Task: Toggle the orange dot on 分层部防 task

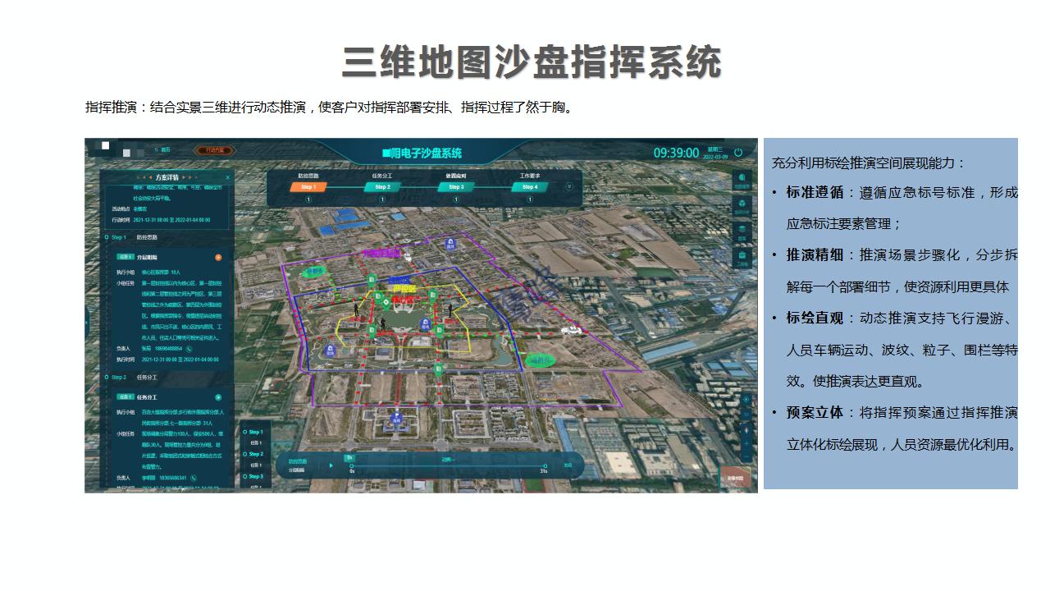Action: [218, 258]
